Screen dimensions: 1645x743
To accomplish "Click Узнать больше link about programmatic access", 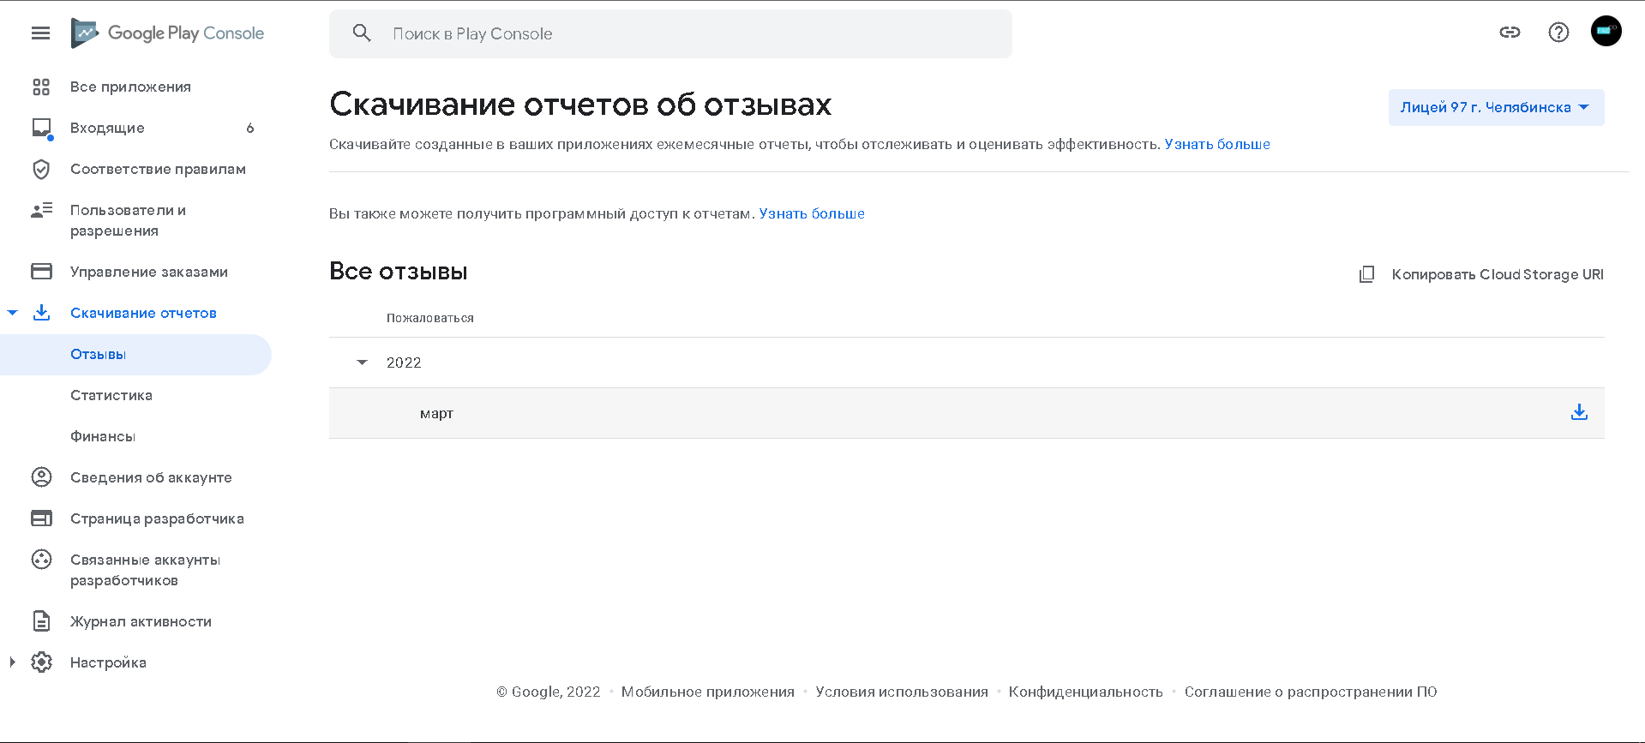I will tap(812, 213).
